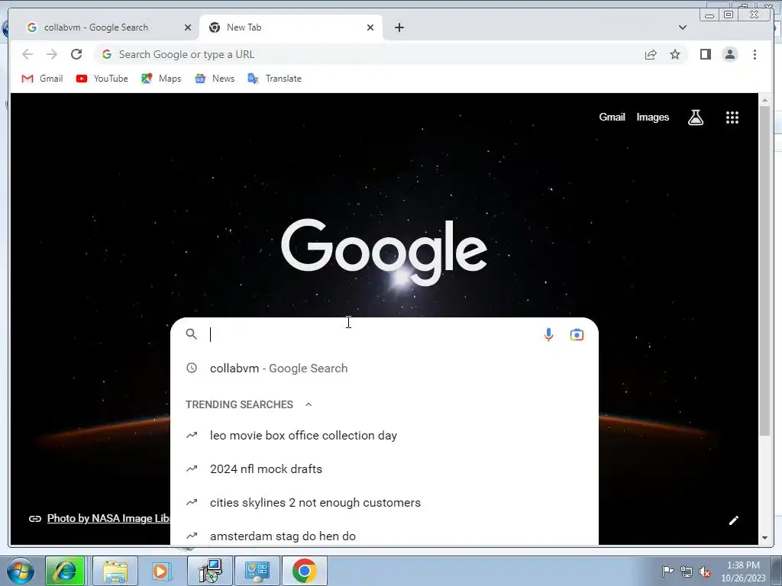Select amsterdam stag do hen do suggestion

tap(384, 536)
